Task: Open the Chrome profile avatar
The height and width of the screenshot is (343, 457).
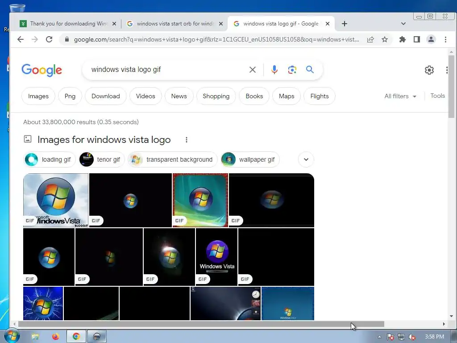Action: 431,39
